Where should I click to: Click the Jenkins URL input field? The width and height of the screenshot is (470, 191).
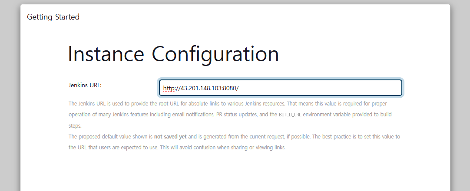[280, 88]
